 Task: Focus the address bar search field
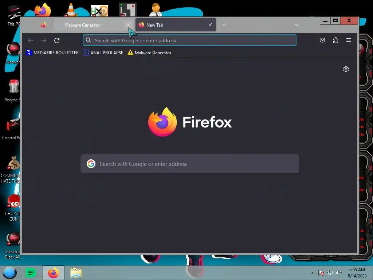pos(189,40)
